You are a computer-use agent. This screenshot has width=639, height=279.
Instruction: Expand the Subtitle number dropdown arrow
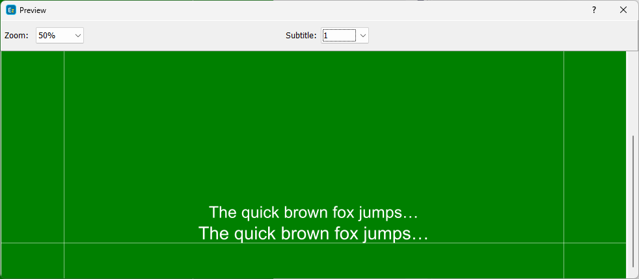pos(363,36)
